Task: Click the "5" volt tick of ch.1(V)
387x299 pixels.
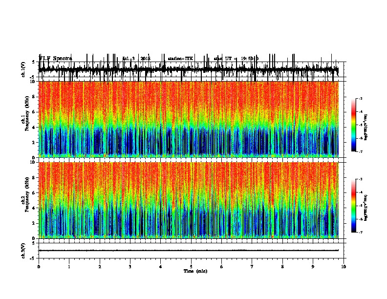Action: (33, 62)
